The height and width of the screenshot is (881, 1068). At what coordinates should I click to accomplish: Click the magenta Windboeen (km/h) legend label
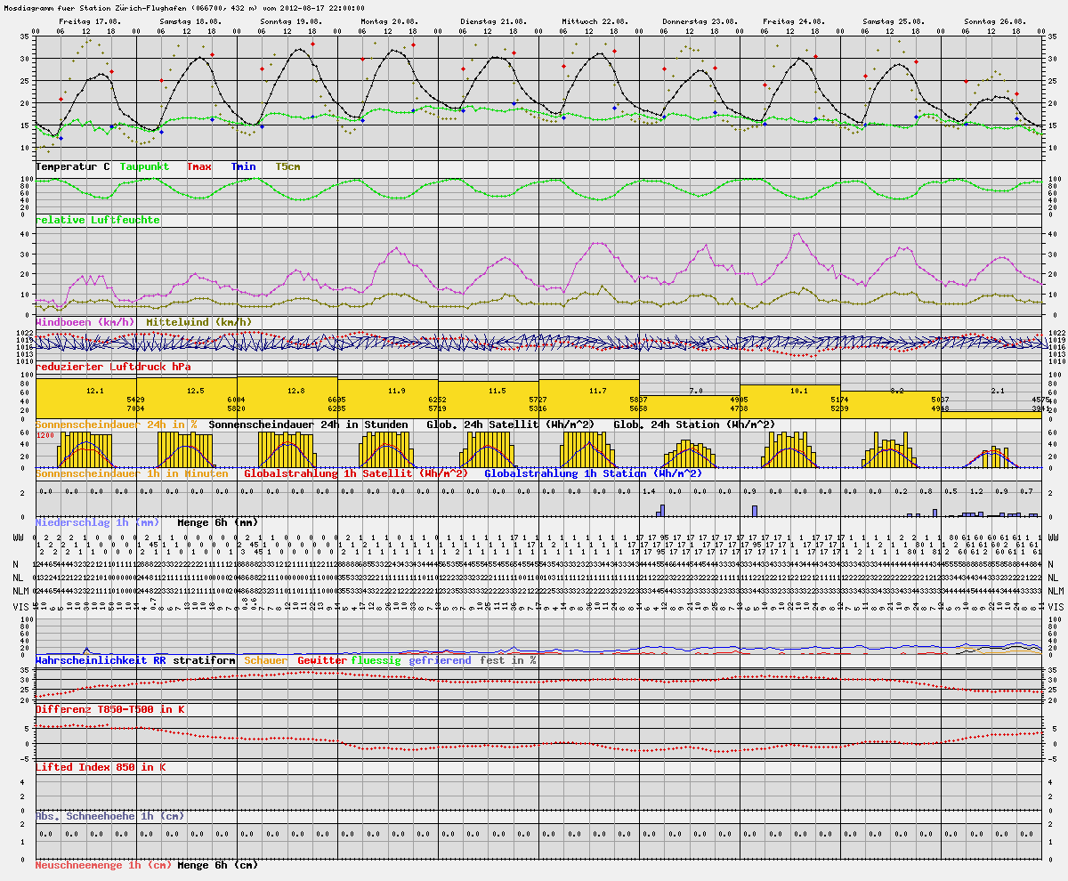(x=85, y=321)
